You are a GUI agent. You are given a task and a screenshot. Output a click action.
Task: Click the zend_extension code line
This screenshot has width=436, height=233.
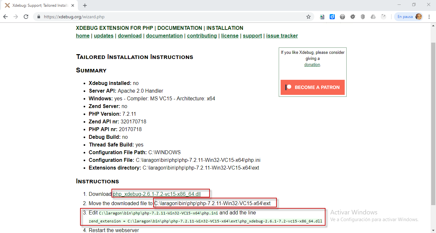[x=205, y=221]
